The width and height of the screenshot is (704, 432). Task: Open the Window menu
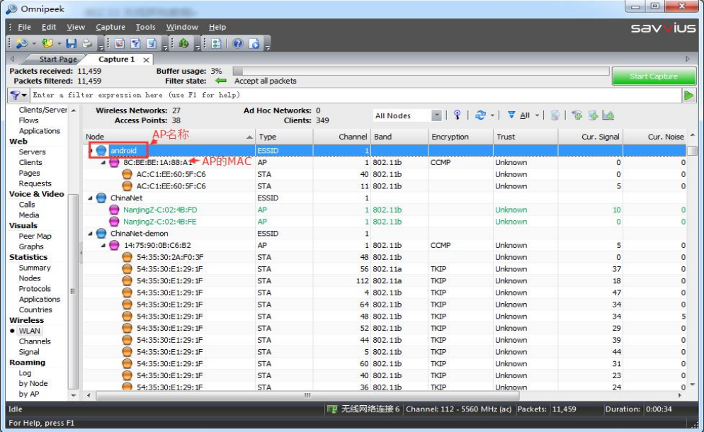182,27
